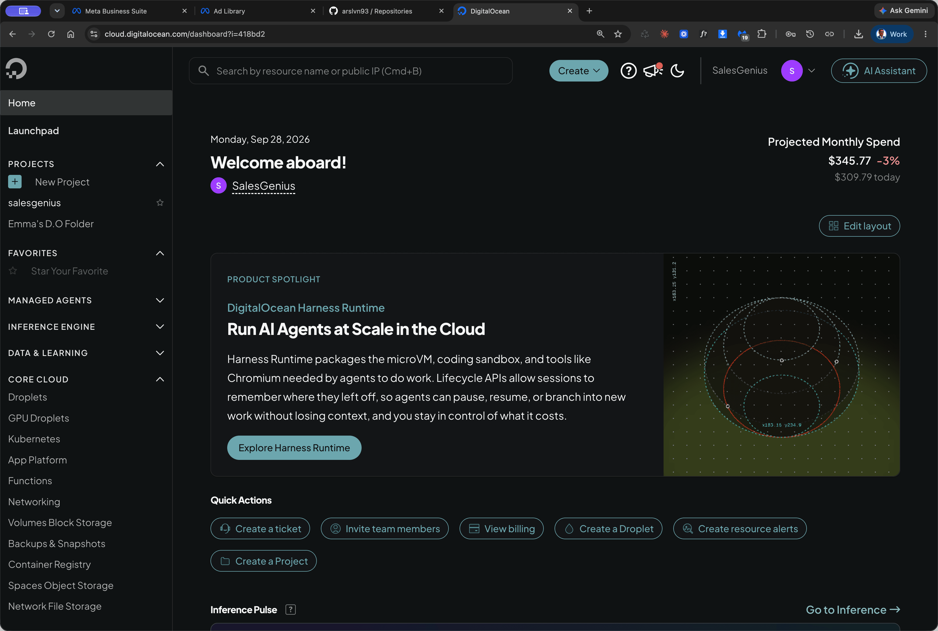Open the tab search dropdown arrow
This screenshot has width=938, height=631.
[x=57, y=11]
